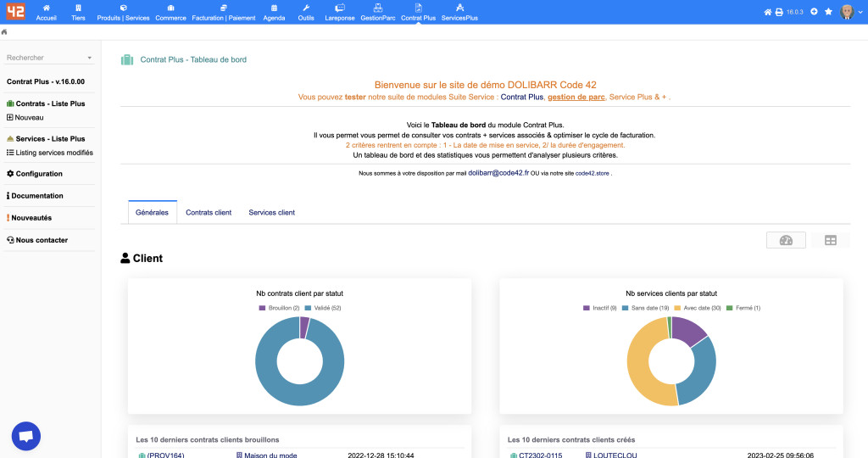868x458 pixels.
Task: Click the orange 42 logo
Action: [15, 10]
